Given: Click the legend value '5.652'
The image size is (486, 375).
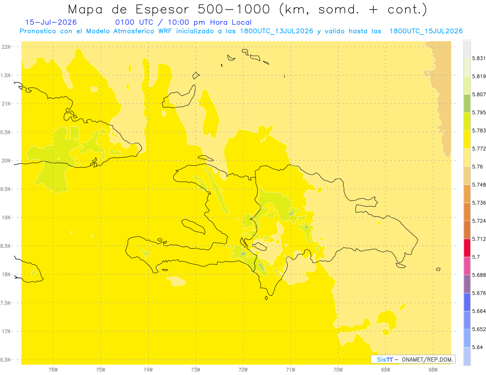Looking at the screenshot, I should (479, 329).
